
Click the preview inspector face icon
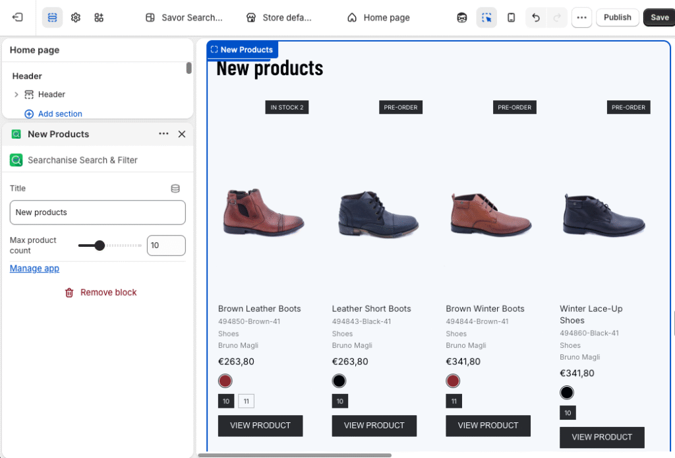point(462,18)
